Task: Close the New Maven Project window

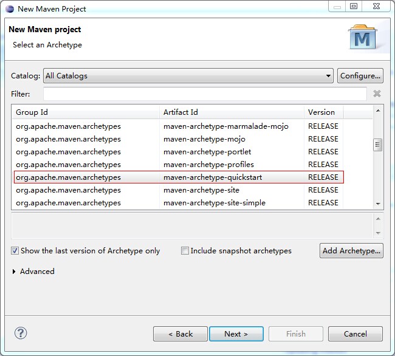Action: tap(376, 6)
